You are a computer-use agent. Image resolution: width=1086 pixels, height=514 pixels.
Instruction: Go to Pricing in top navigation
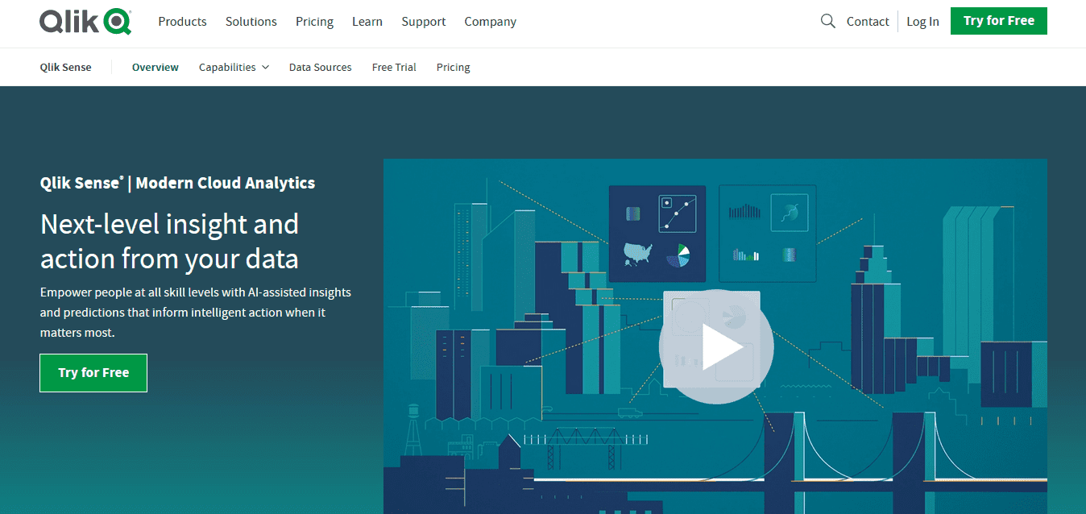pyautogui.click(x=314, y=22)
